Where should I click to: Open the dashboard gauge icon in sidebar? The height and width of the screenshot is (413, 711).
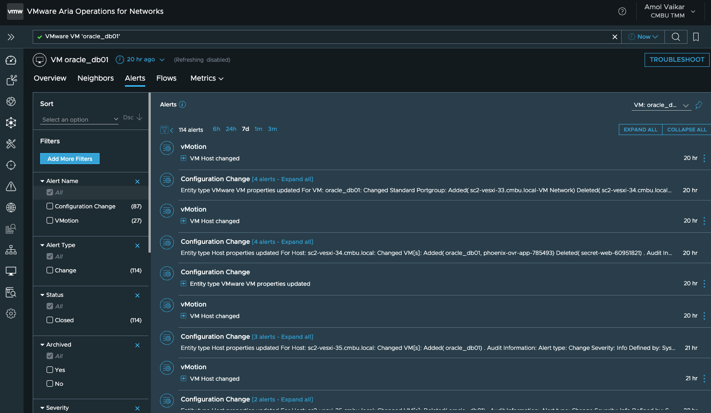pos(11,60)
